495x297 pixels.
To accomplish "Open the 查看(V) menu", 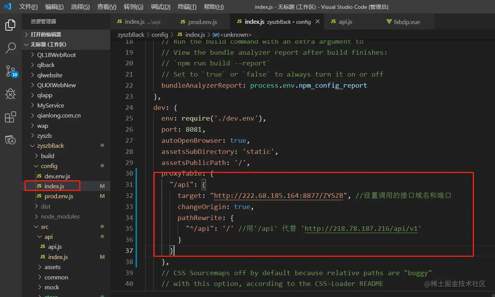I will [x=107, y=7].
